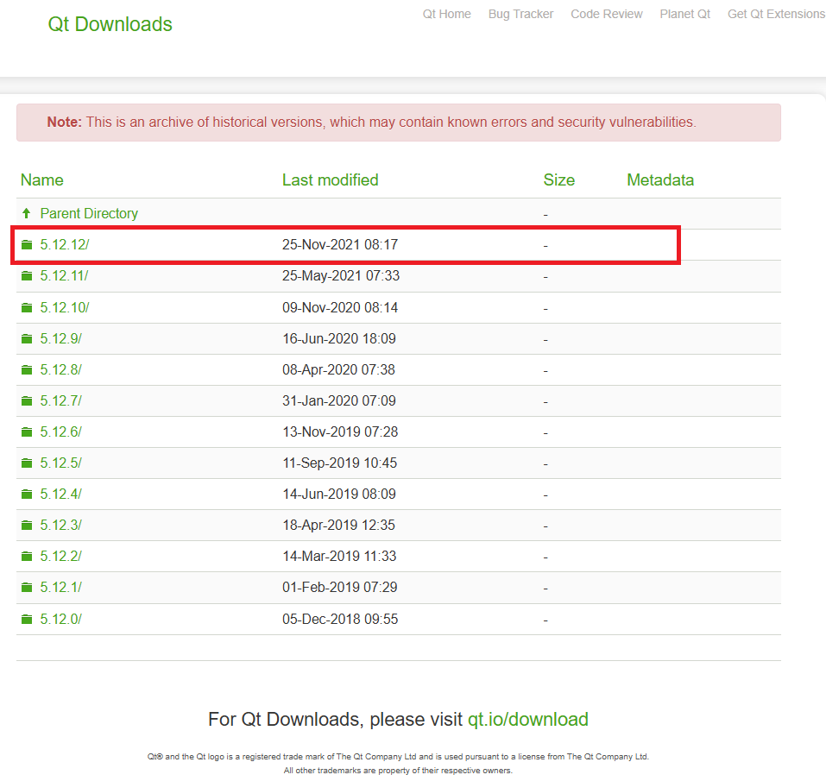Open the 5.12.11/ directory link
826x781 pixels.
(64, 276)
